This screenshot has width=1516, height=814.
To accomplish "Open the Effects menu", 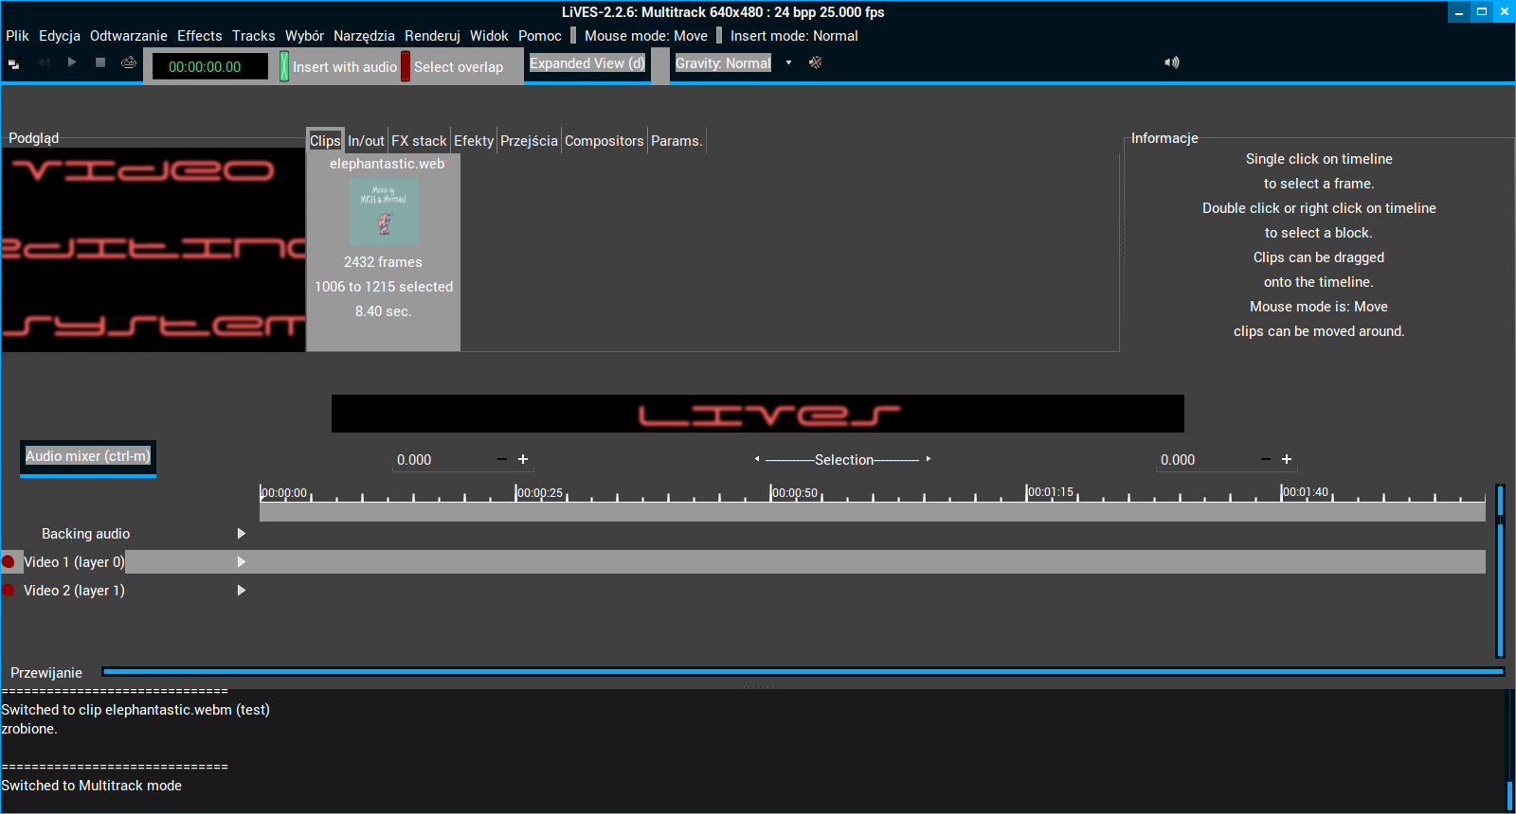I will pyautogui.click(x=200, y=36).
